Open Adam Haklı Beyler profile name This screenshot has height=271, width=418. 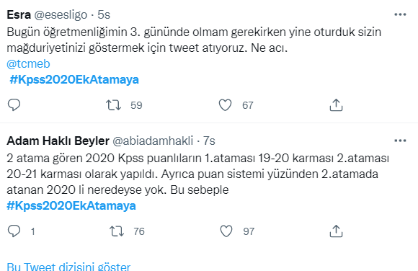coord(58,141)
